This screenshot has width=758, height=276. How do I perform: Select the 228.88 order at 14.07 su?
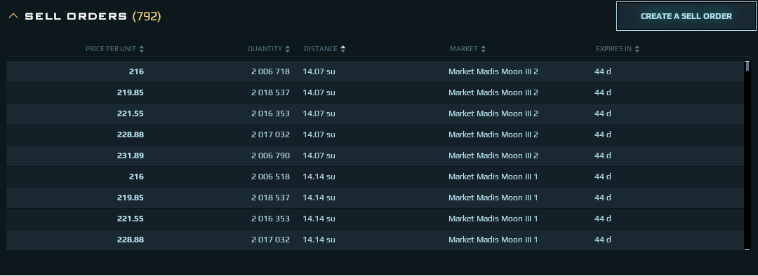pos(375,134)
